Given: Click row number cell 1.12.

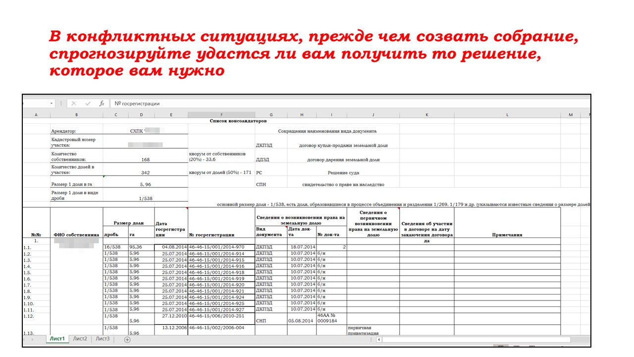Looking at the screenshot, I should [x=36, y=318].
